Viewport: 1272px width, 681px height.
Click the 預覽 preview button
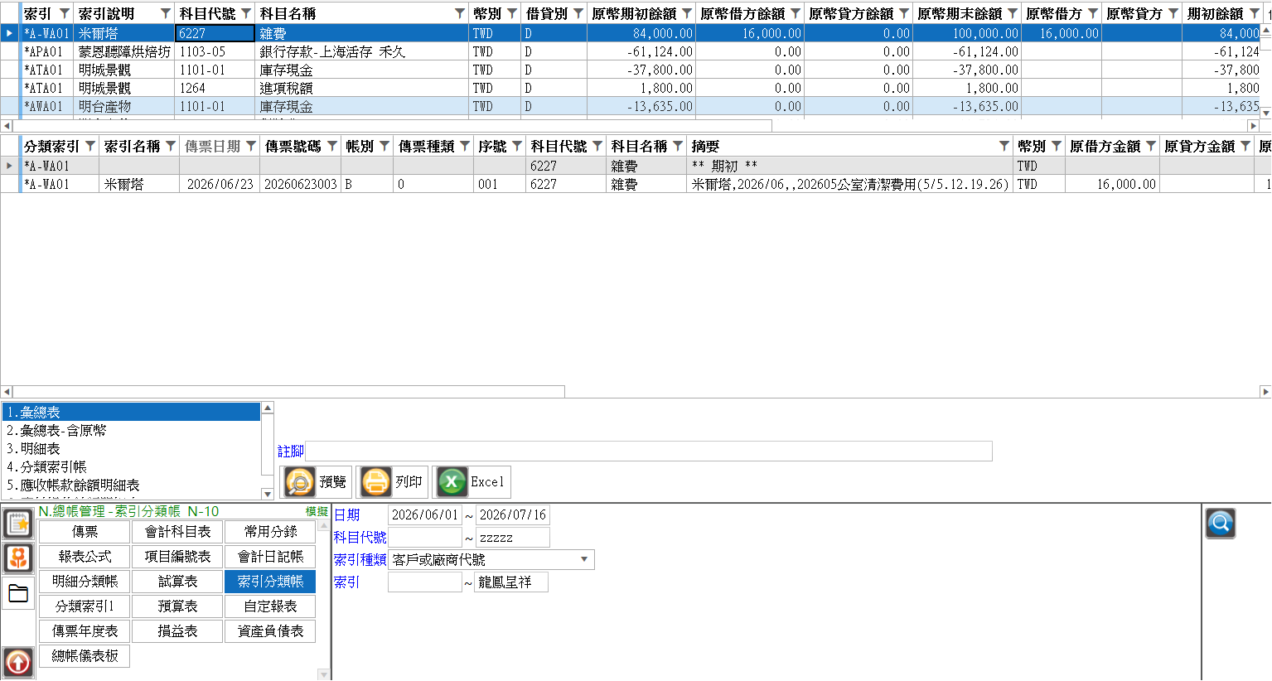(x=317, y=482)
